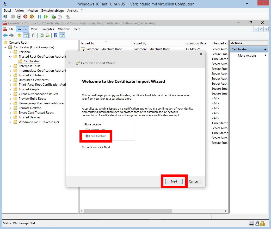Click Next in the Certificate Import Wizard

174,181
